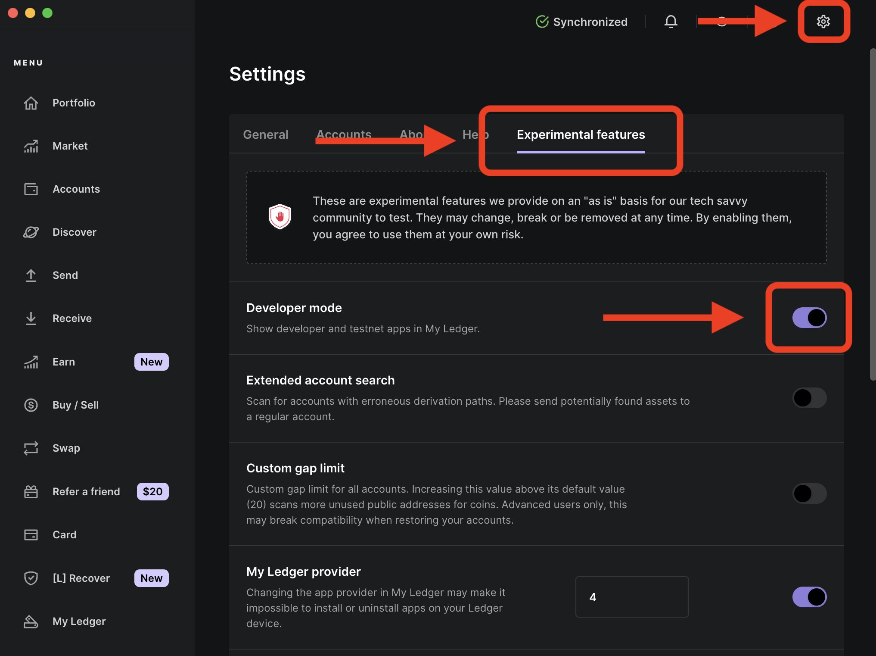Open Portfolio from the house icon
The height and width of the screenshot is (656, 876).
31,103
